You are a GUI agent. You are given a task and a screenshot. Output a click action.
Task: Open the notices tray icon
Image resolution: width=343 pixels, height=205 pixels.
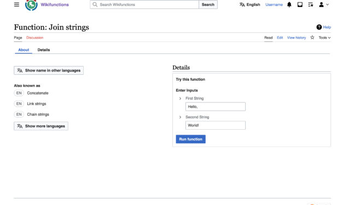click(300, 4)
